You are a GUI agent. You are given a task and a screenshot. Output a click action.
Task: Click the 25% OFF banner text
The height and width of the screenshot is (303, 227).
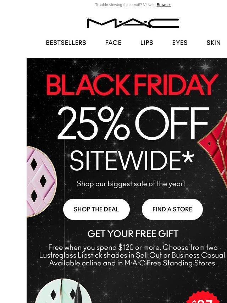click(133, 123)
